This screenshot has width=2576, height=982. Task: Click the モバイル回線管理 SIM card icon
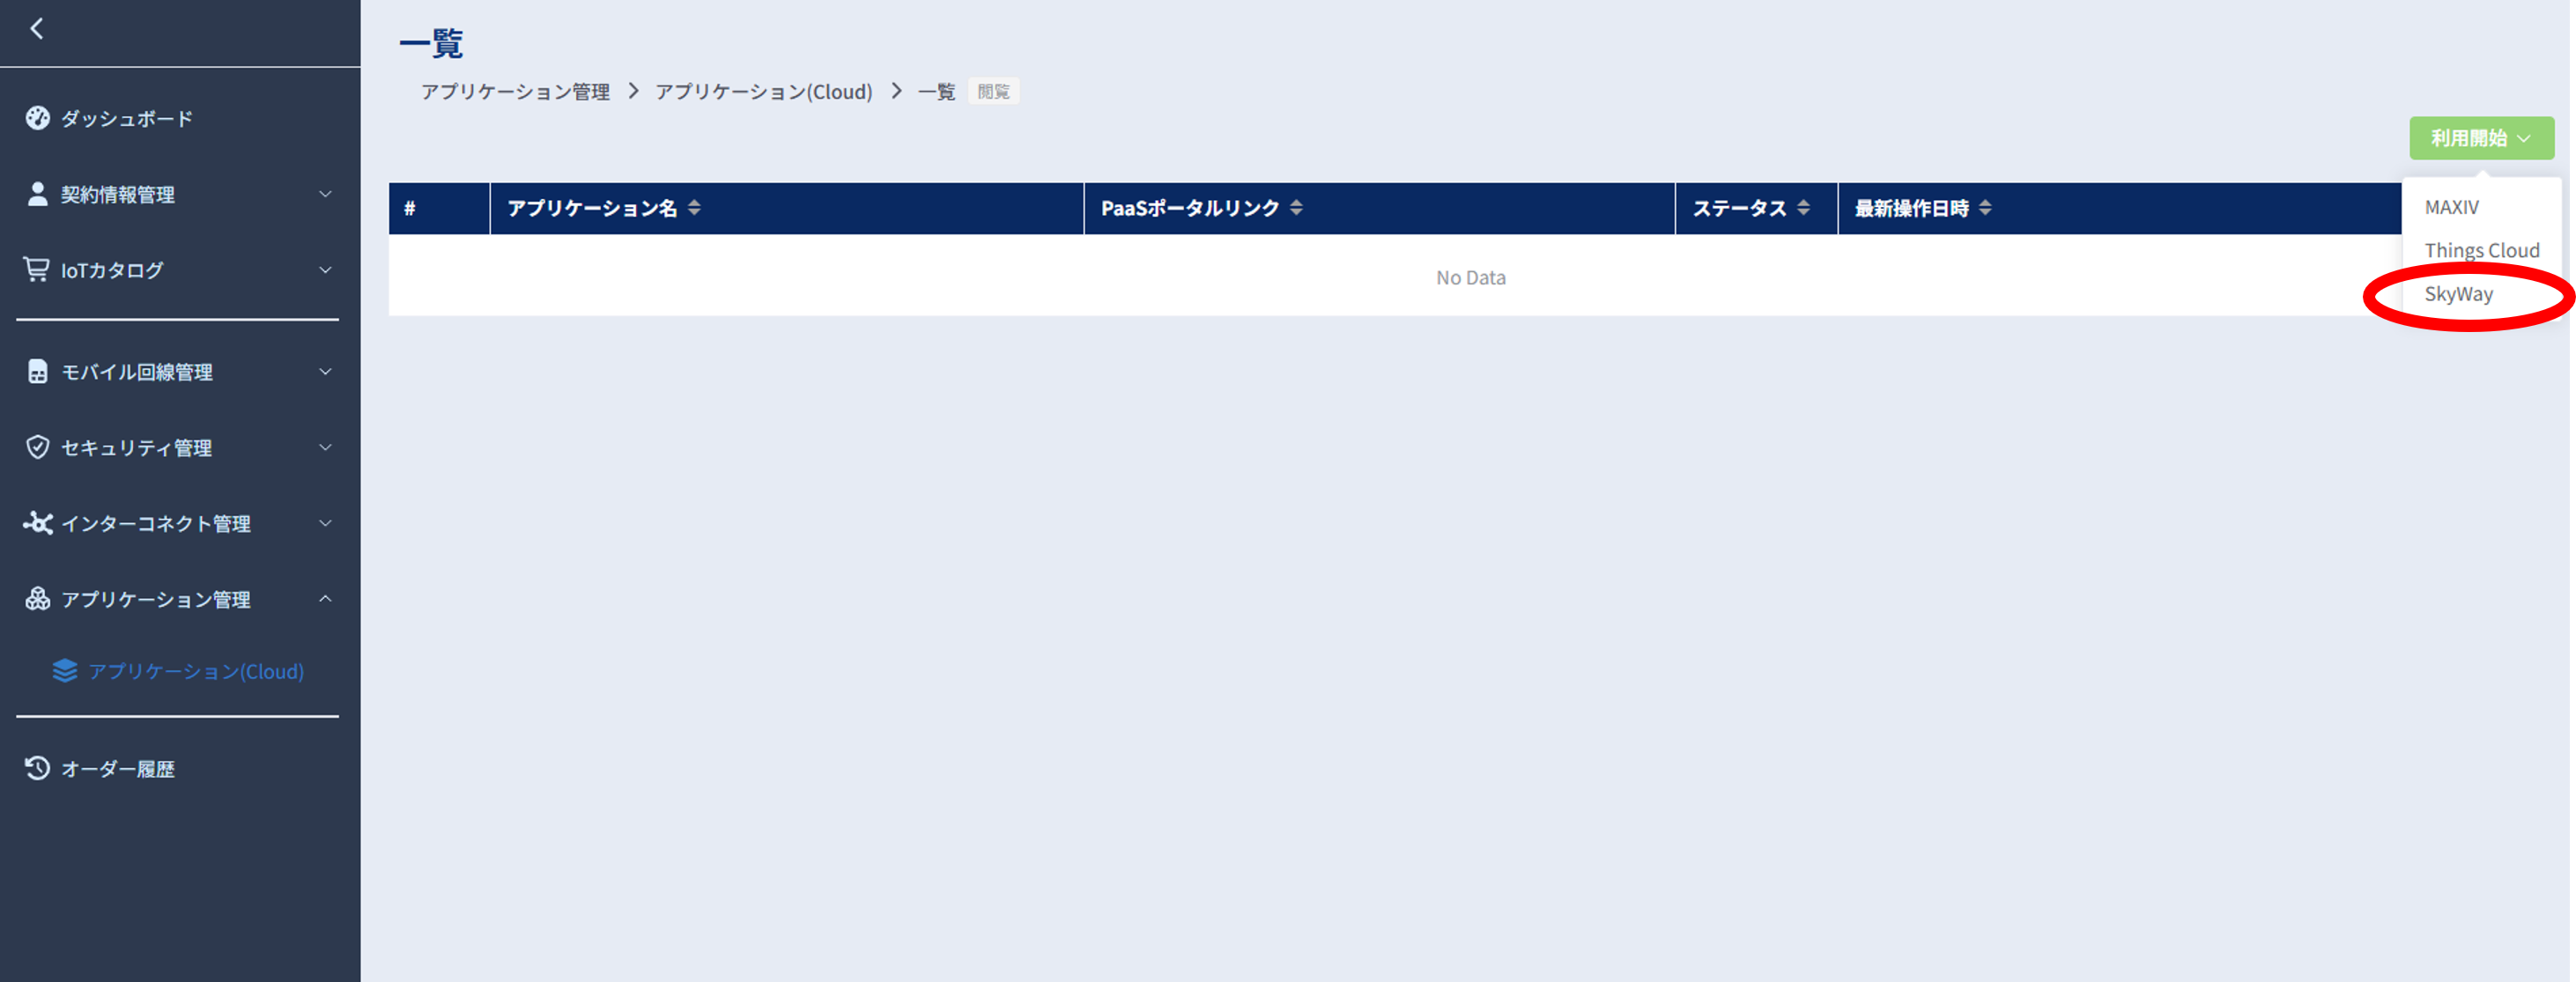point(36,371)
